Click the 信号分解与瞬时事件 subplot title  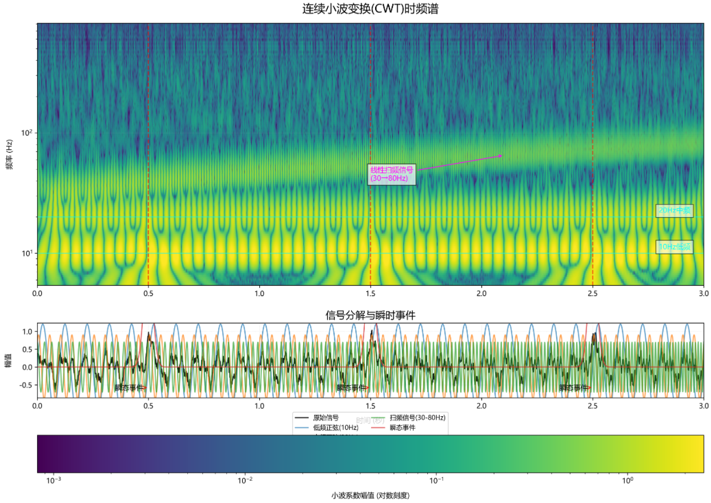pos(371,315)
